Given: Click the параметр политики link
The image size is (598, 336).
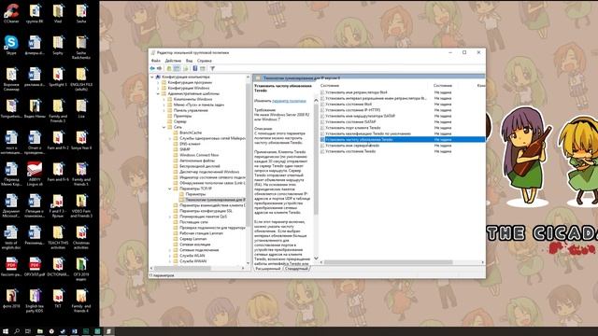Looking at the screenshot, I should [289, 101].
